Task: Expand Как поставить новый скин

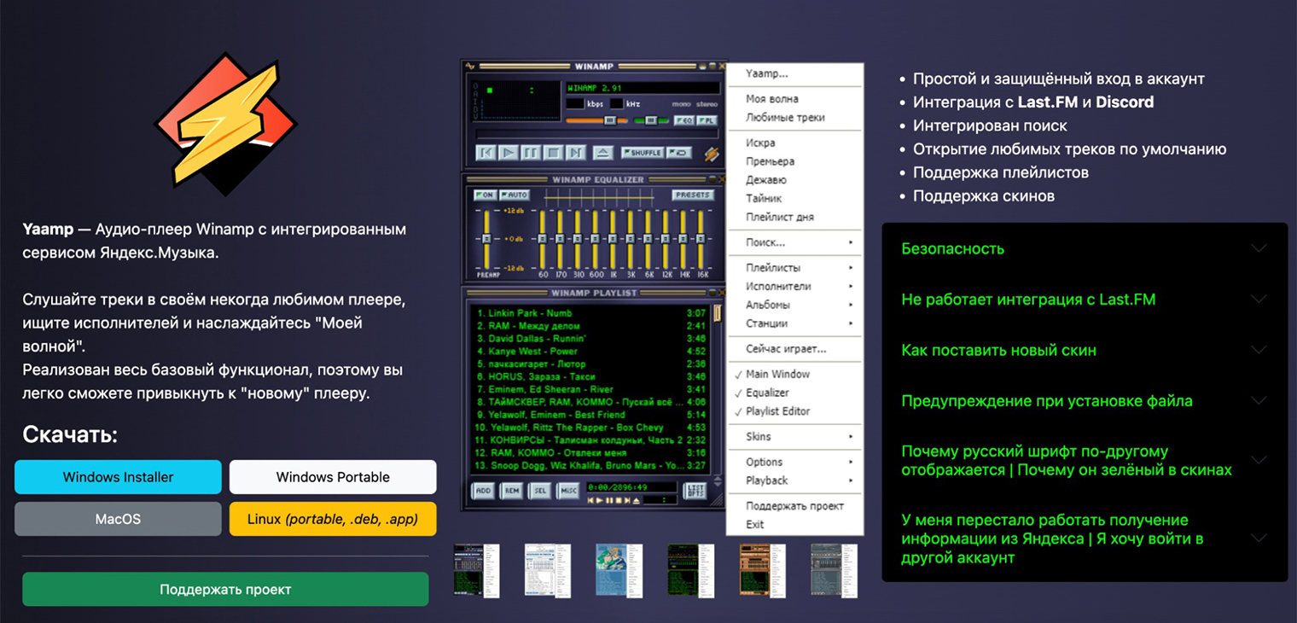Action: pos(1085,350)
